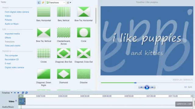Select the Bars, Horizontal transition
This screenshot has height=109, width=195.
[44, 12]
